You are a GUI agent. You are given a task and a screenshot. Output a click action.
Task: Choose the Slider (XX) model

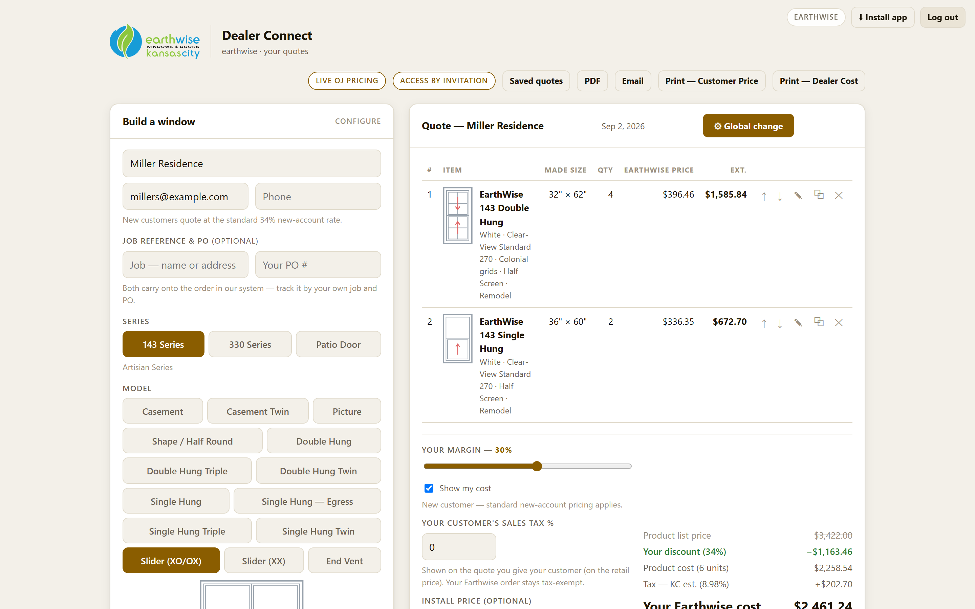click(x=263, y=561)
